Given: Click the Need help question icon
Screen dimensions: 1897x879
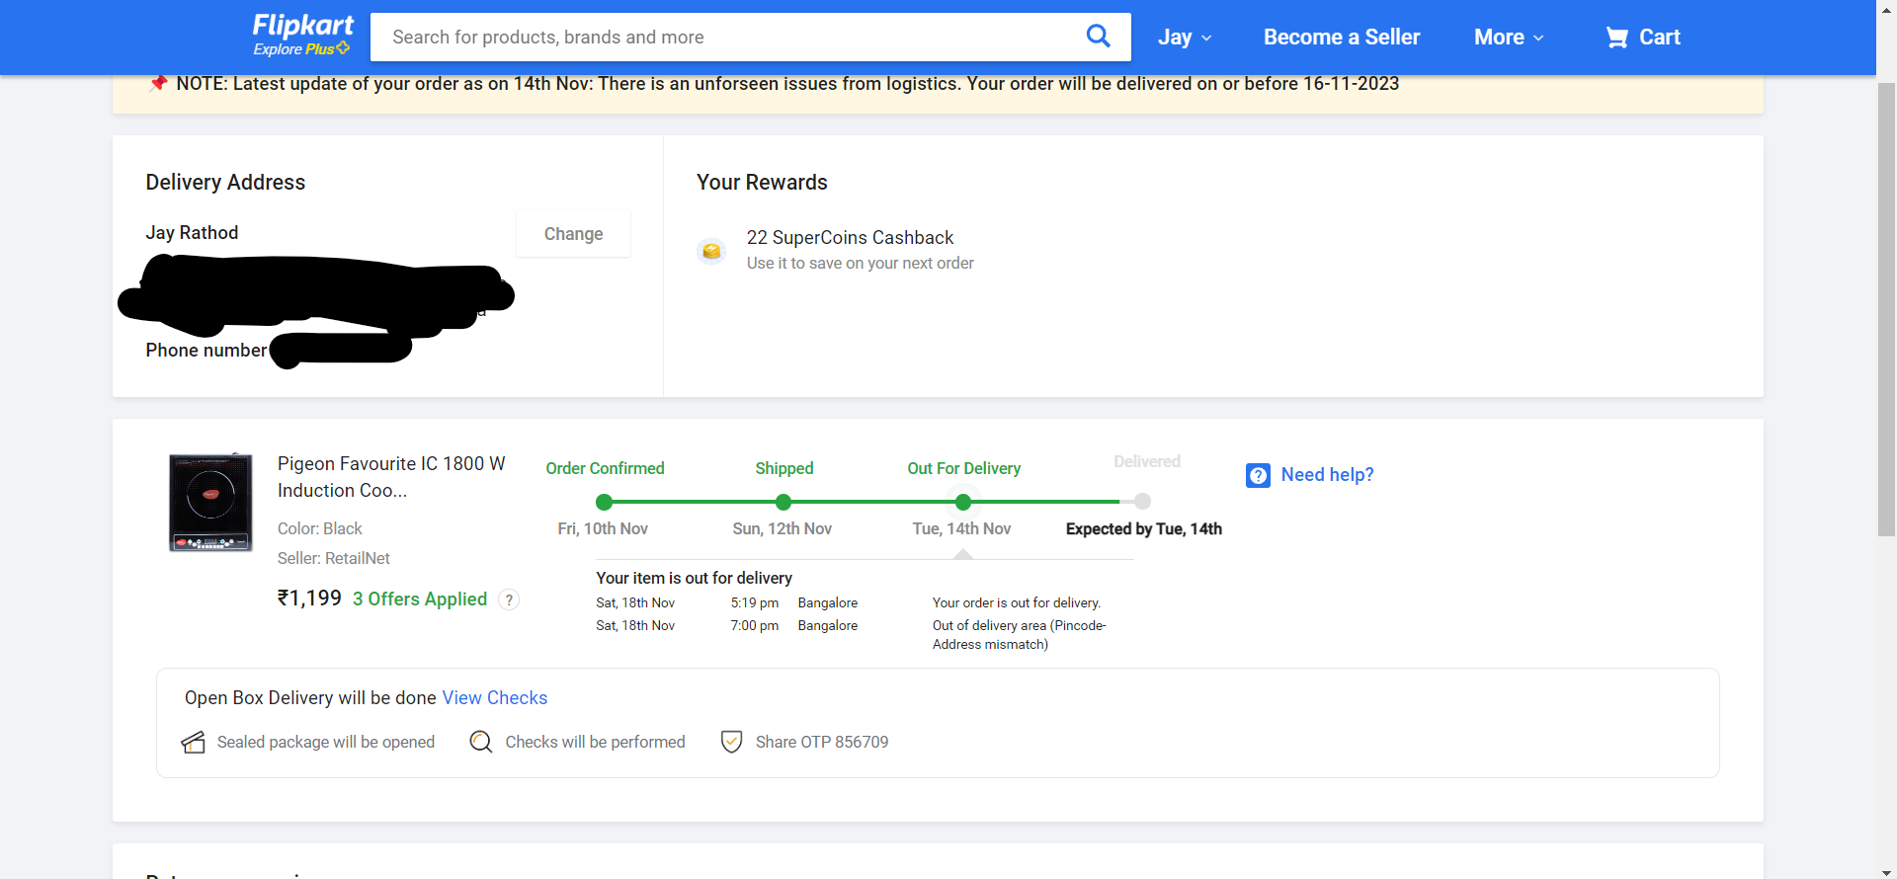Looking at the screenshot, I should click(x=1258, y=475).
